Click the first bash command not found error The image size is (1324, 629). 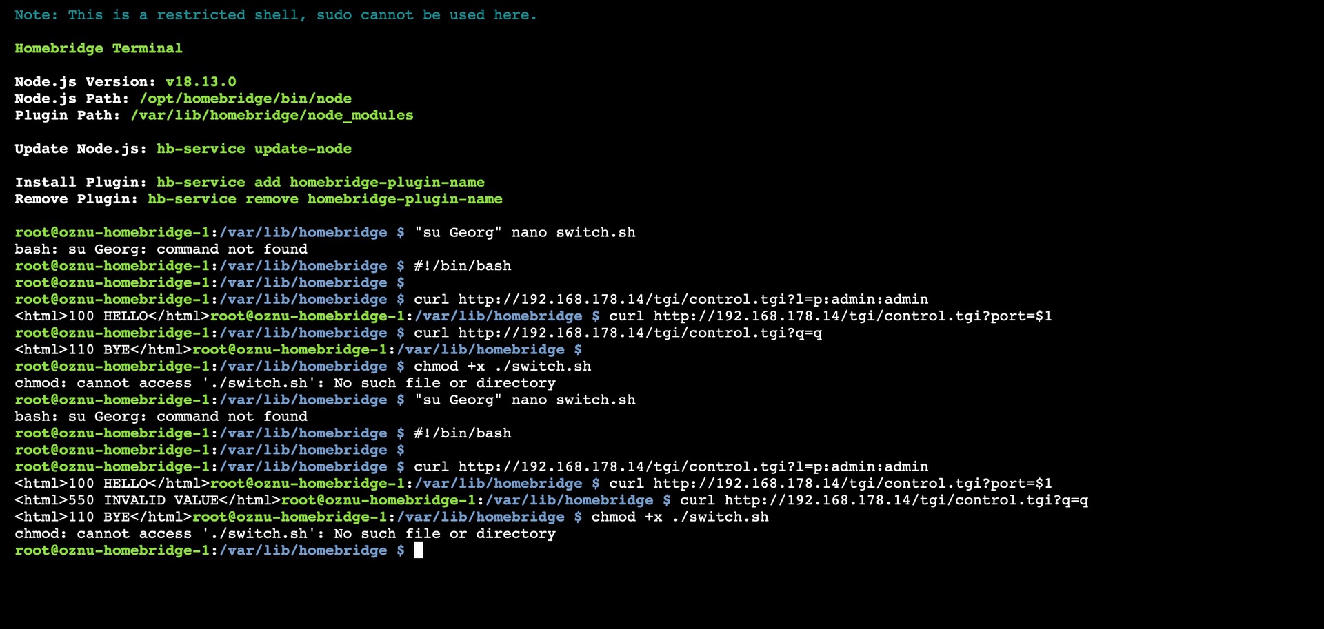point(161,249)
